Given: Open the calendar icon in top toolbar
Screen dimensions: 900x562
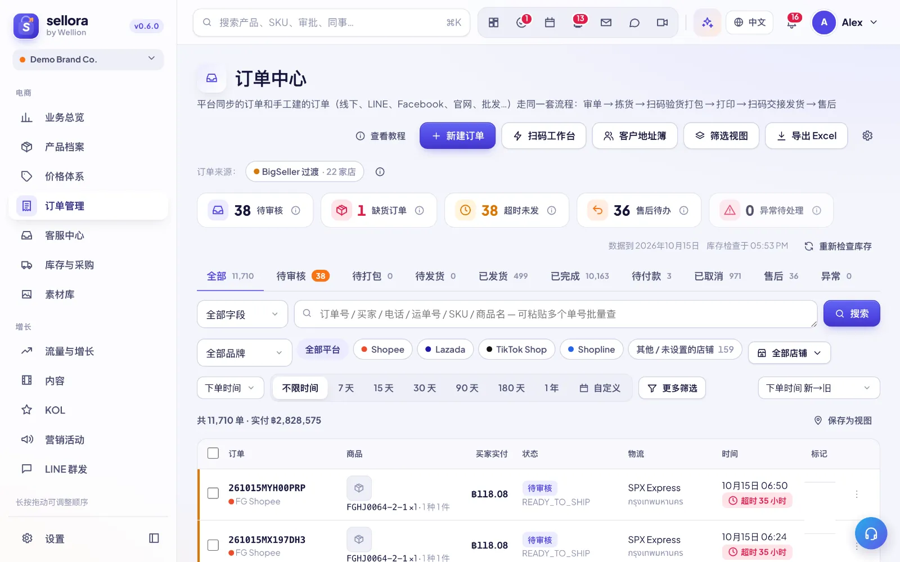Looking at the screenshot, I should click(550, 22).
